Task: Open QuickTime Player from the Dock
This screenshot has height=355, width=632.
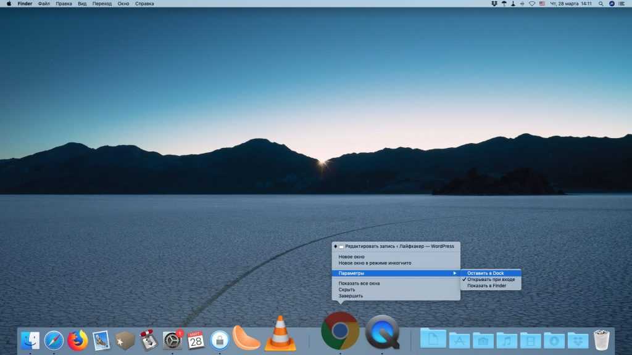Action: tap(382, 332)
